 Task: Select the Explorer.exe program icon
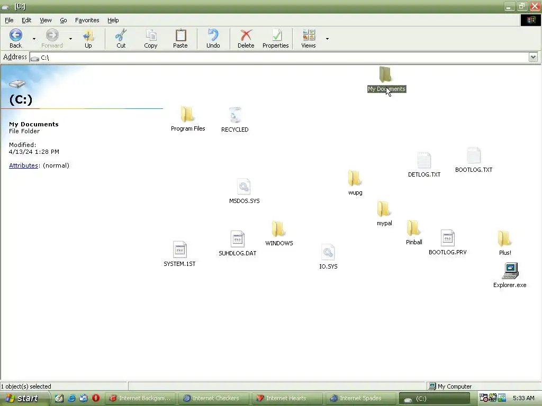[x=510, y=275]
